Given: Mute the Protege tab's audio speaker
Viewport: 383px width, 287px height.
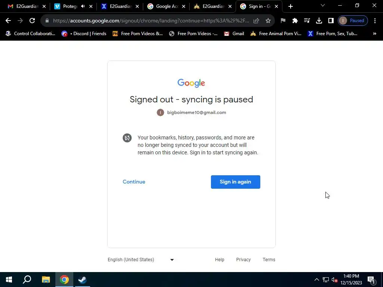Looking at the screenshot, I should (x=83, y=6).
